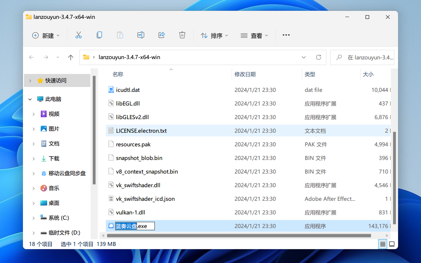The width and height of the screenshot is (421, 263).
Task: Click the Rename icon in toolbar
Action: pyautogui.click(x=141, y=35)
